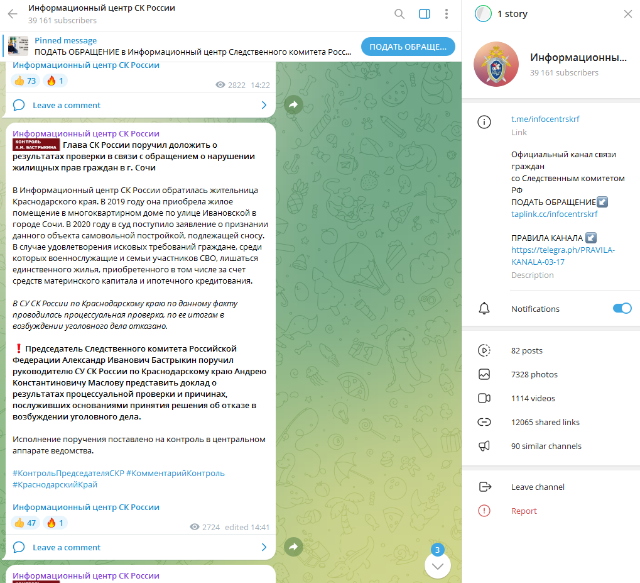Open the t.me/infocentrskrf link
640x583 pixels.
545,119
